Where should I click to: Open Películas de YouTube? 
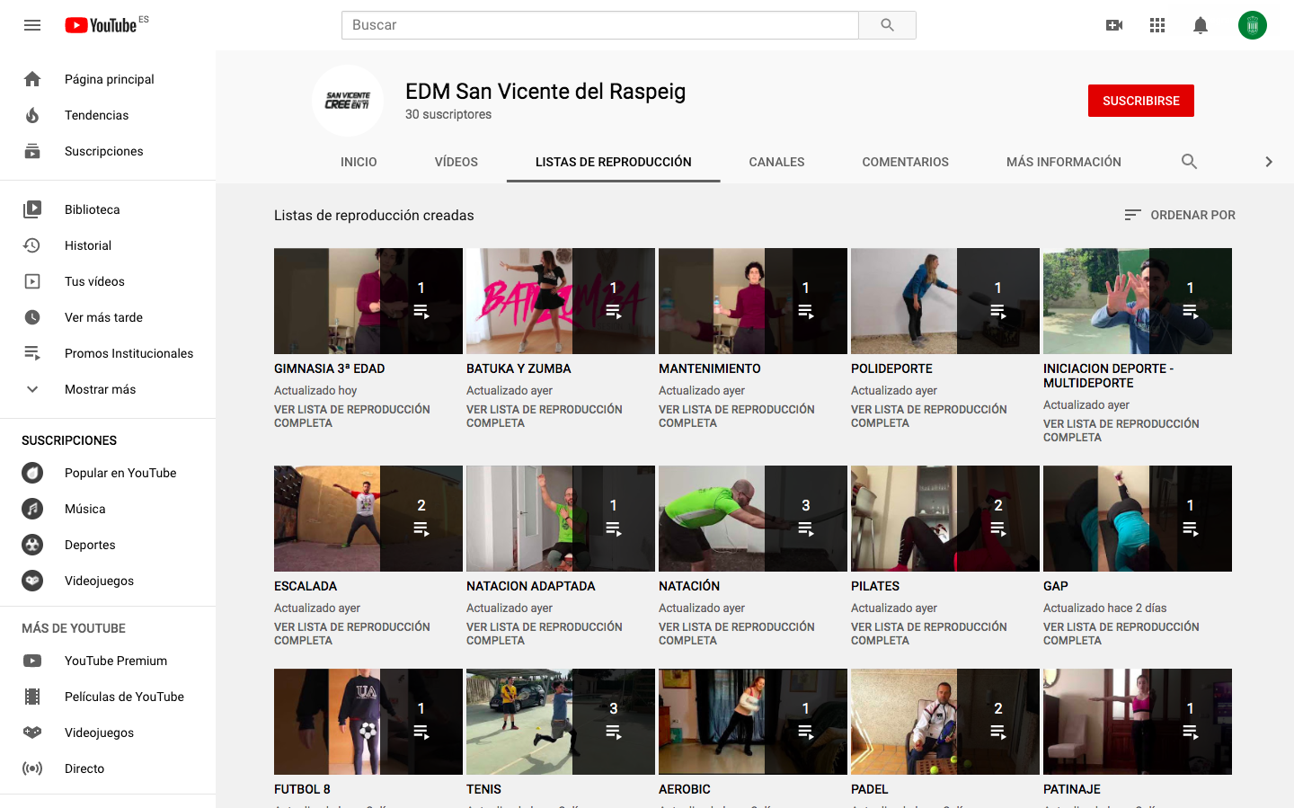(x=108, y=697)
